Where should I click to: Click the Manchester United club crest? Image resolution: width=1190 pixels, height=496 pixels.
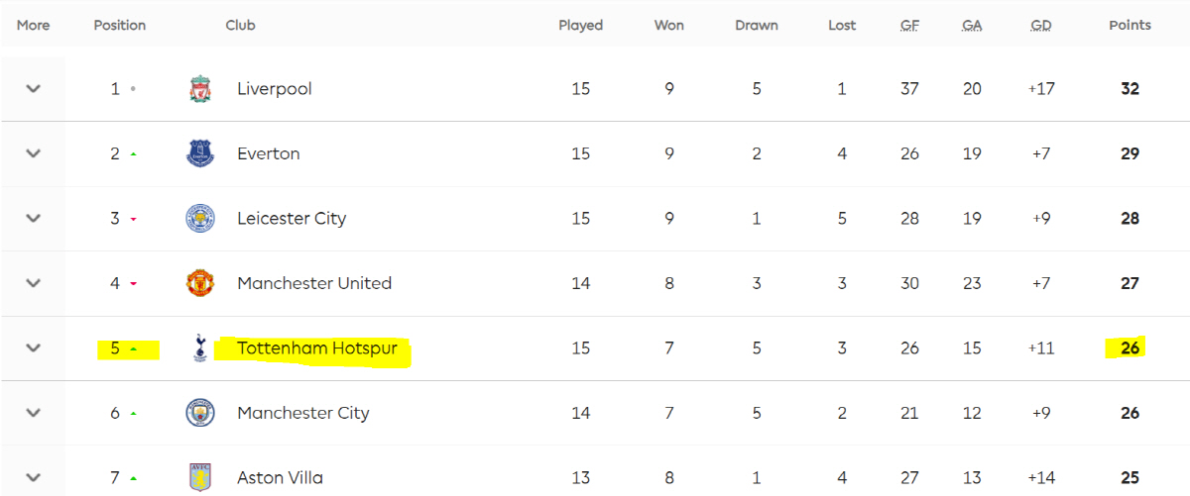[x=200, y=283]
